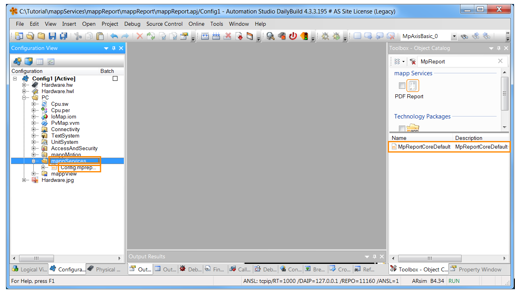Click the Open Project folder icon
The width and height of the screenshot is (520, 292).
coord(30,36)
